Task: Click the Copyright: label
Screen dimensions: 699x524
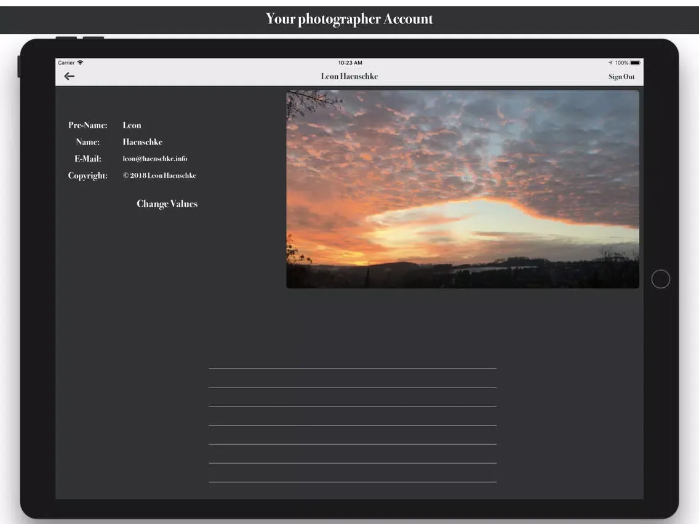Action: pyautogui.click(x=88, y=175)
